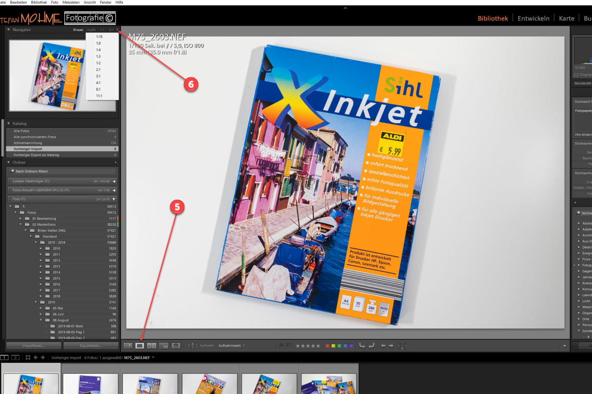592x394 pixels.
Task: Click the main window display button 1
Action: [x=5, y=357]
